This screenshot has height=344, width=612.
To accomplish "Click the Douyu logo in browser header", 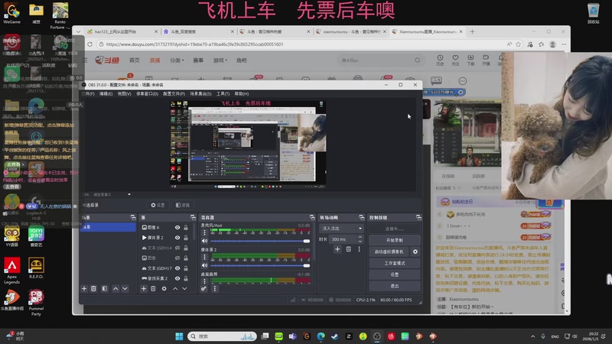I will [x=107, y=60].
